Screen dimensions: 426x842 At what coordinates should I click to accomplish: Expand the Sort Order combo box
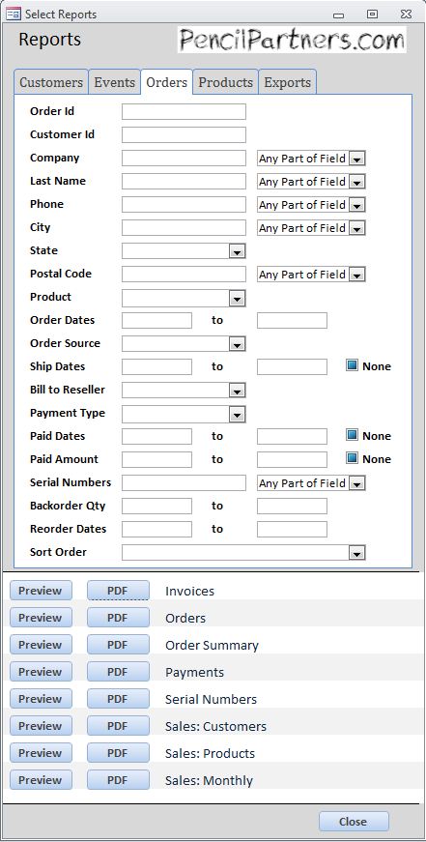(x=356, y=553)
